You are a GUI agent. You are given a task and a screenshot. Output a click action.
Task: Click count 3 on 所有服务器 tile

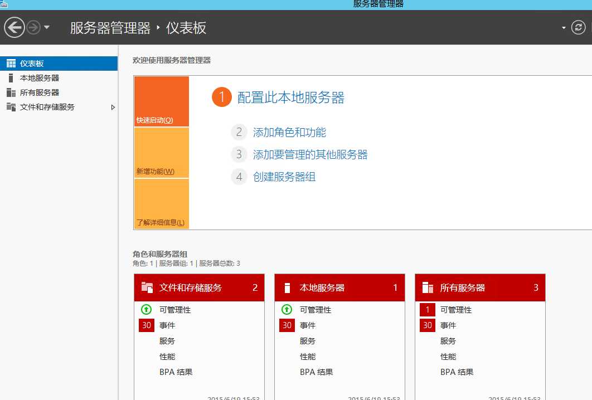point(536,287)
